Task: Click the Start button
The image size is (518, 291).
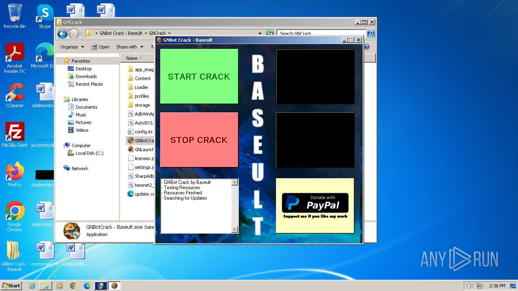Action: (11, 285)
